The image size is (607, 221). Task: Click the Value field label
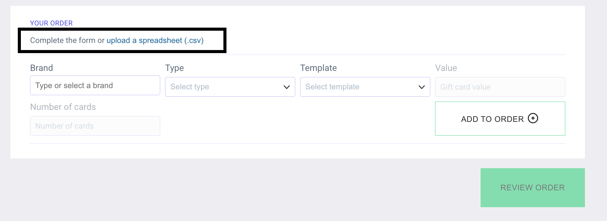click(x=446, y=68)
